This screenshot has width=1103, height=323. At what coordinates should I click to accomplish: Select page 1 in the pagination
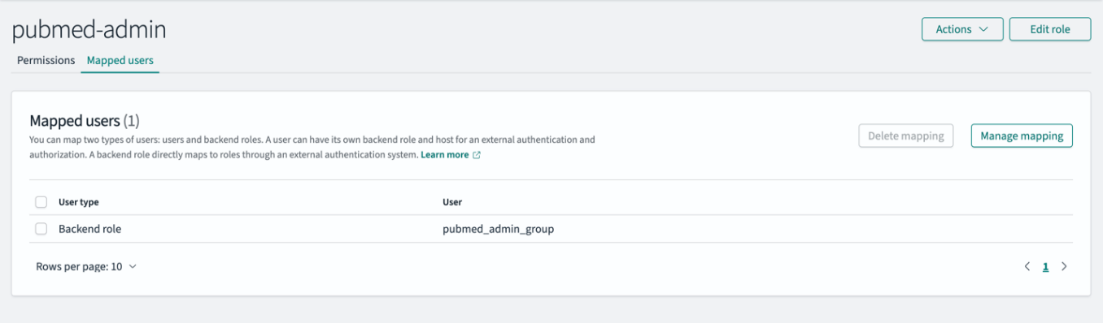coord(1045,266)
